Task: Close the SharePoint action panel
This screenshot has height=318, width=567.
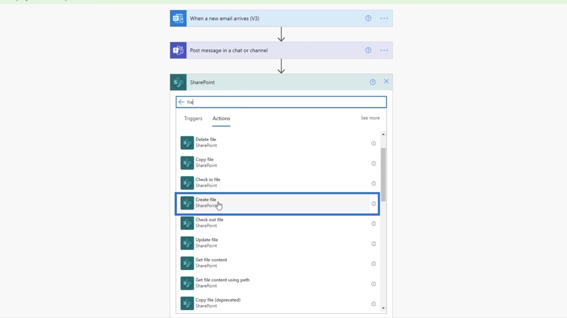Action: click(x=386, y=81)
